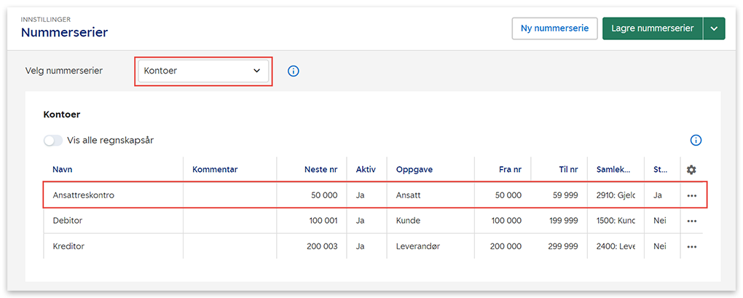Viewport: 743px width, 298px height.
Task: Expand the arrow next to Lagre nummerserier
Action: tap(714, 28)
